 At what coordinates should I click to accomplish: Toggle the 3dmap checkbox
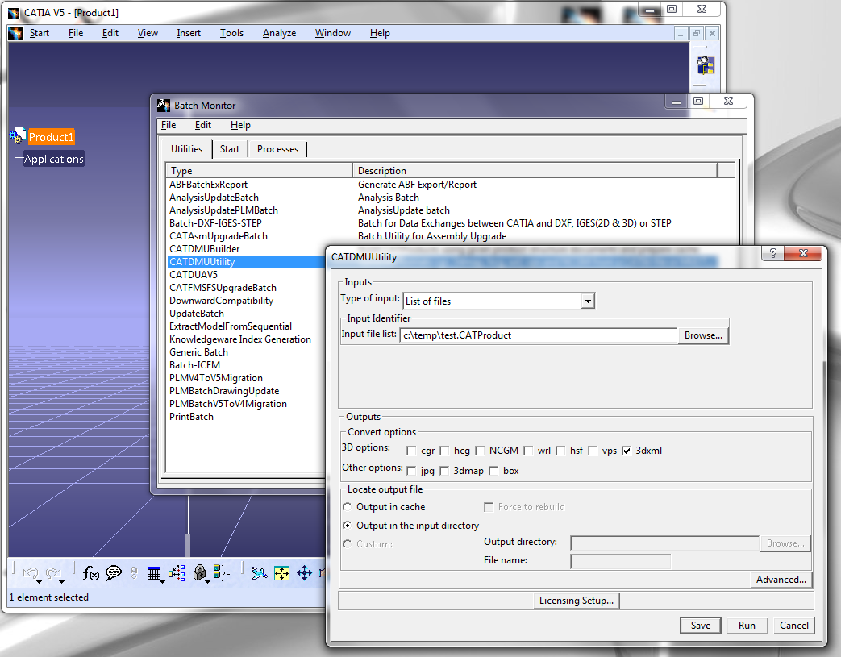point(444,471)
